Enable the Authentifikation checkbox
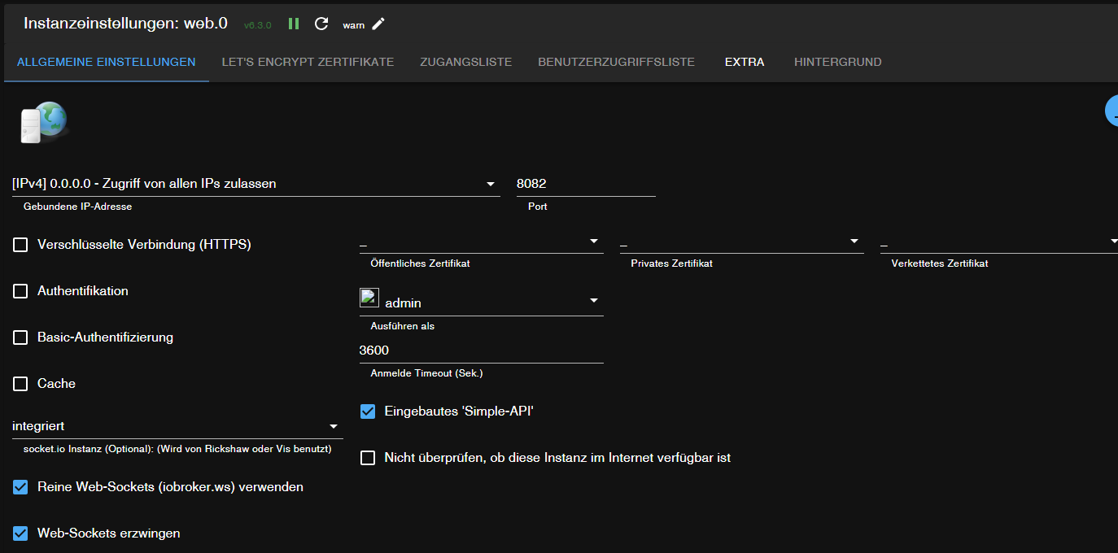 tap(20, 291)
